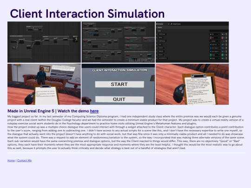Open the struct default values panel screenshot
Screen dimensions: 251x188
(192, 42)
